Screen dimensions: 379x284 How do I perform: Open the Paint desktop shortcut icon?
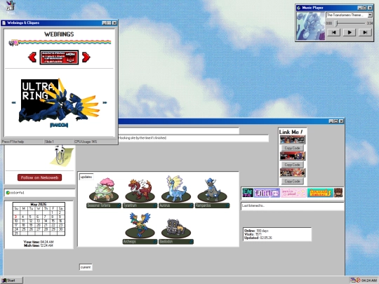[x=11, y=7]
